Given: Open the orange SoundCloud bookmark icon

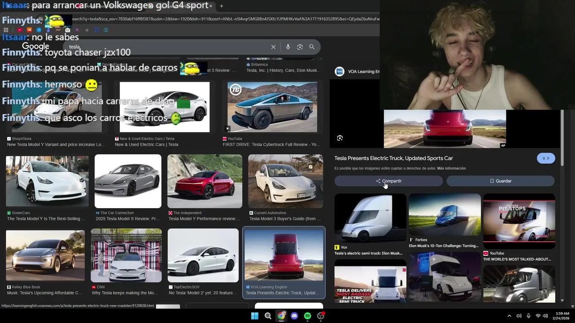Looking at the screenshot, I should point(29,30).
